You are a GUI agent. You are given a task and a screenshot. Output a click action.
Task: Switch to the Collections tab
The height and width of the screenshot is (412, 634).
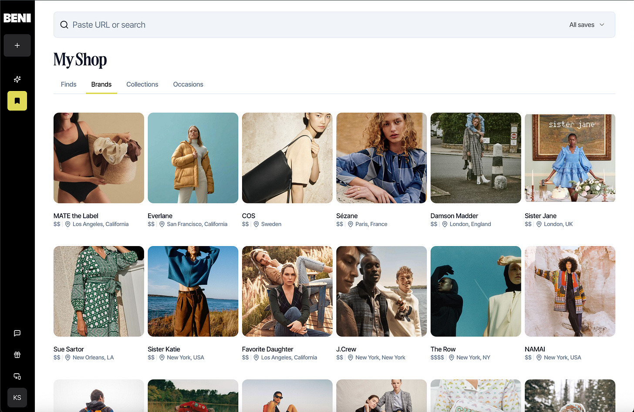[x=142, y=84]
